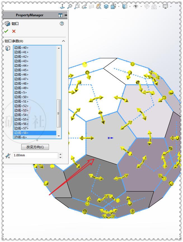The height and width of the screenshot is (242, 183).
Task: Select 边线<44> in the list
Action: [x=35, y=66]
